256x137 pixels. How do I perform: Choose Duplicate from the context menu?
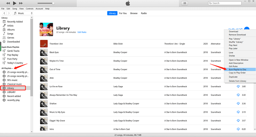tap(233, 77)
